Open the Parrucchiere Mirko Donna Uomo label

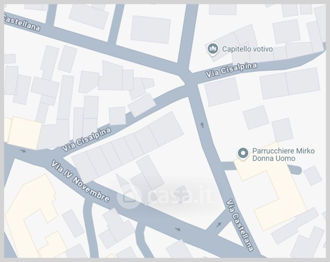click(x=283, y=155)
